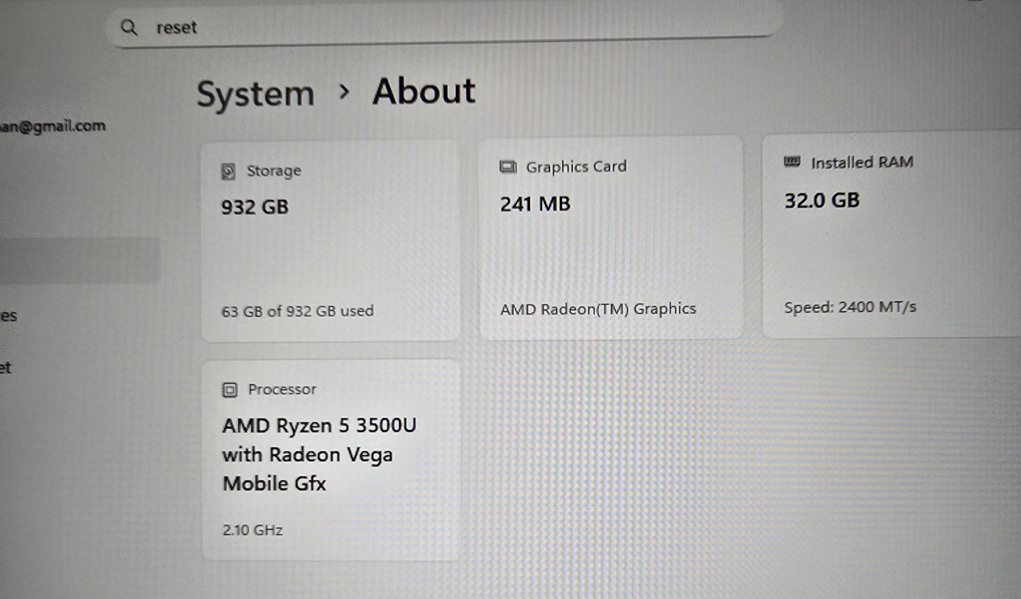Click 'AMD Radeon(TM) Graphics' text
This screenshot has width=1021, height=599.
point(598,309)
